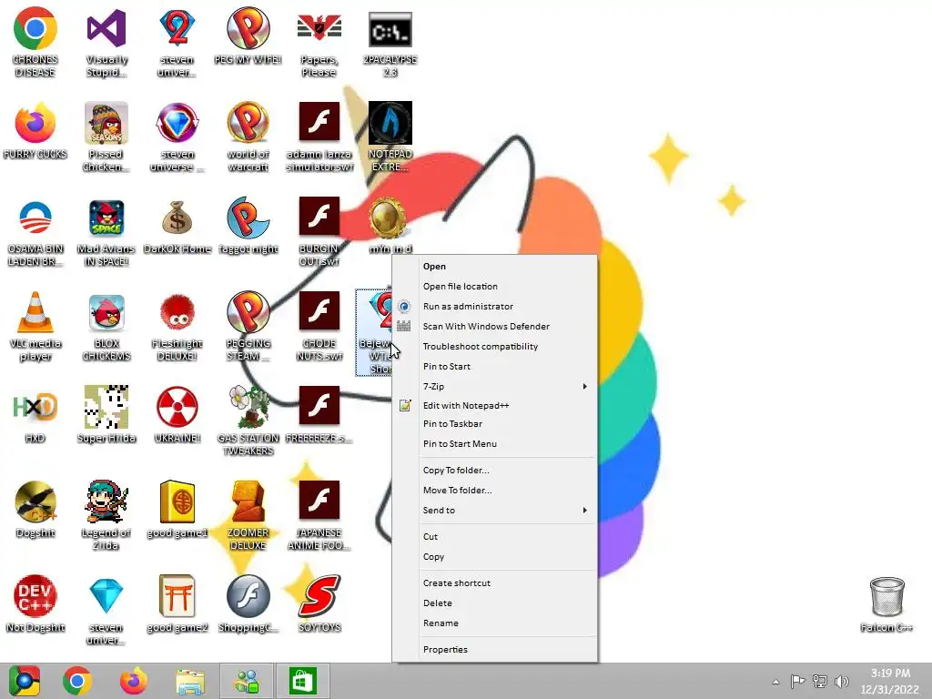Choose Edit with Notepad++
Viewport: 932px width, 699px height.
click(x=495, y=405)
